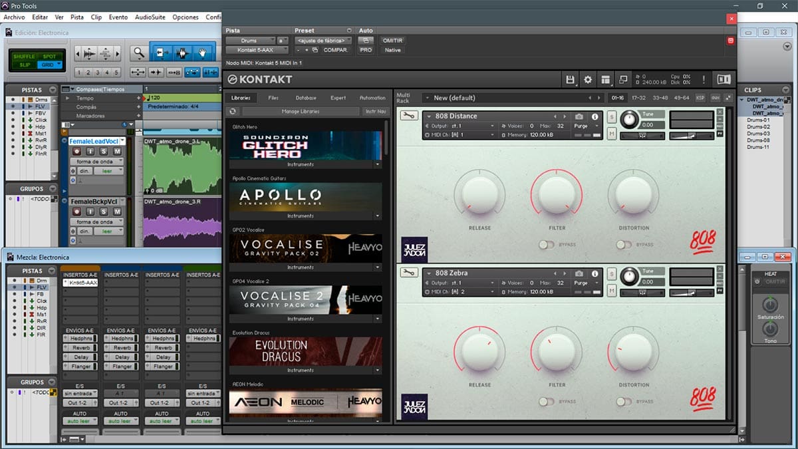Click the Kntkt5-AAX insert slot in mixer
Image resolution: width=798 pixels, height=449 pixels.
click(x=80, y=283)
